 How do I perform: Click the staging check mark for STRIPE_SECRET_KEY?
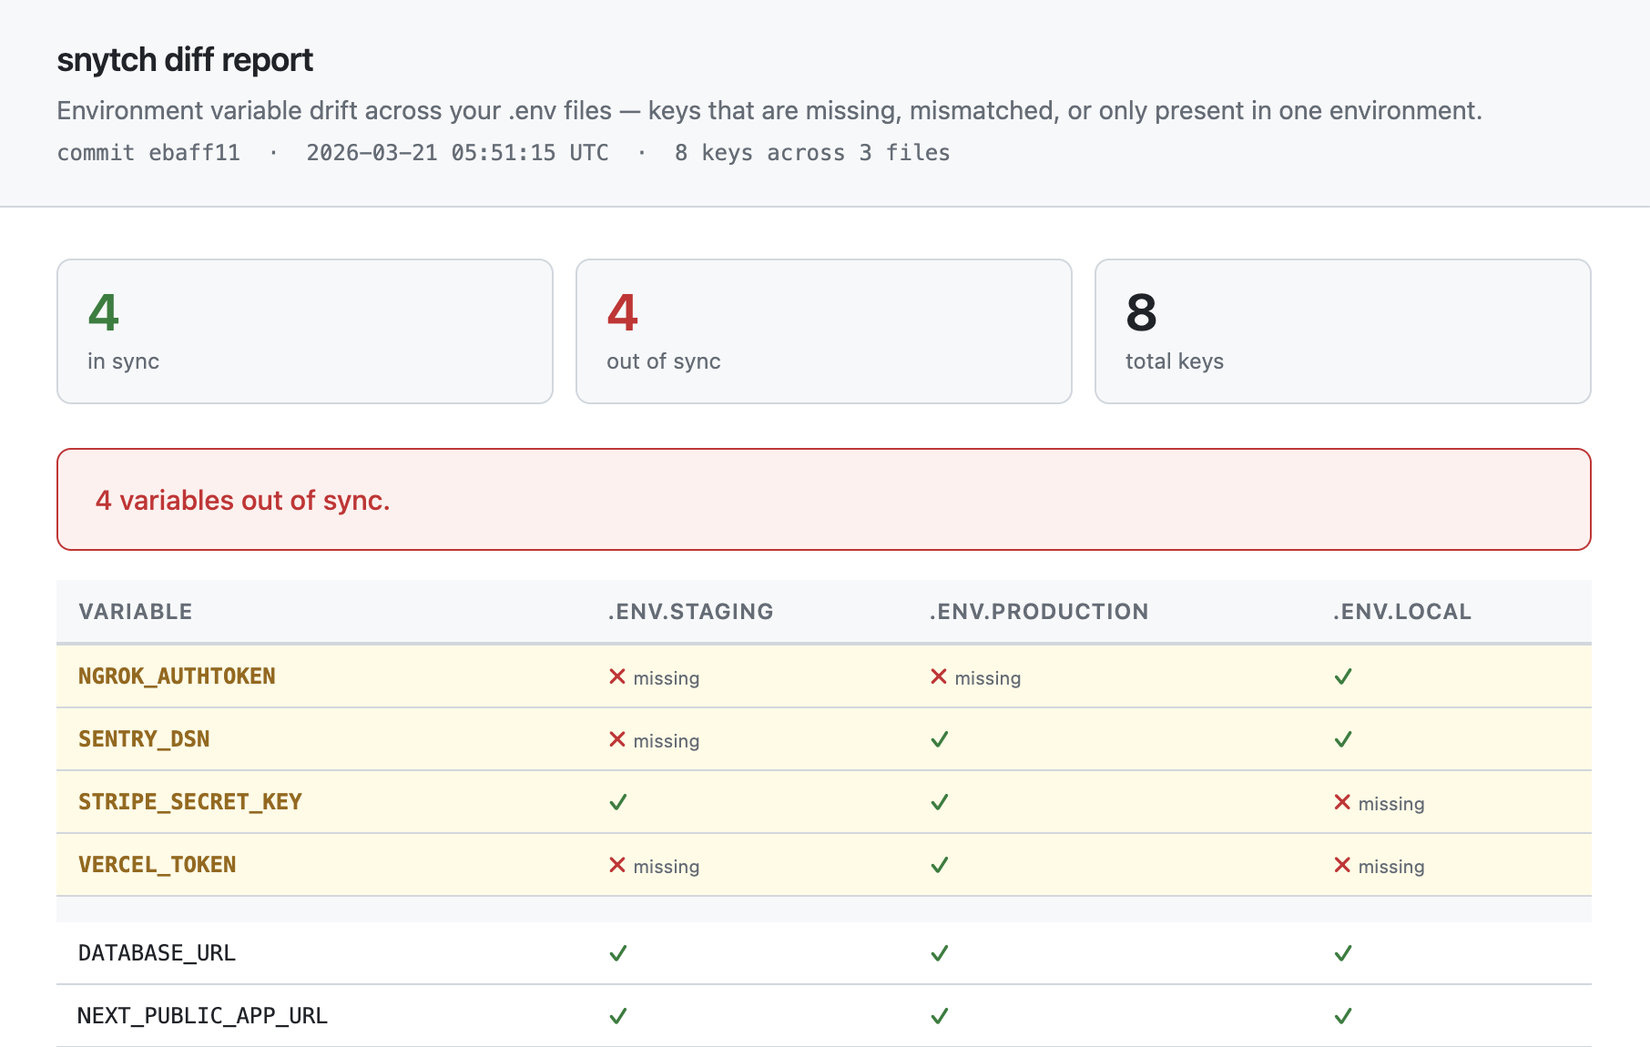click(617, 802)
